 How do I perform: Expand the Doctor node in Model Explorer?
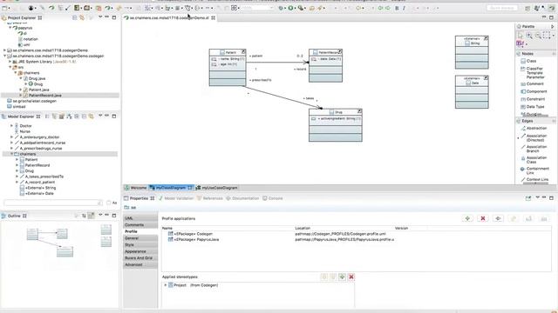pos(11,125)
